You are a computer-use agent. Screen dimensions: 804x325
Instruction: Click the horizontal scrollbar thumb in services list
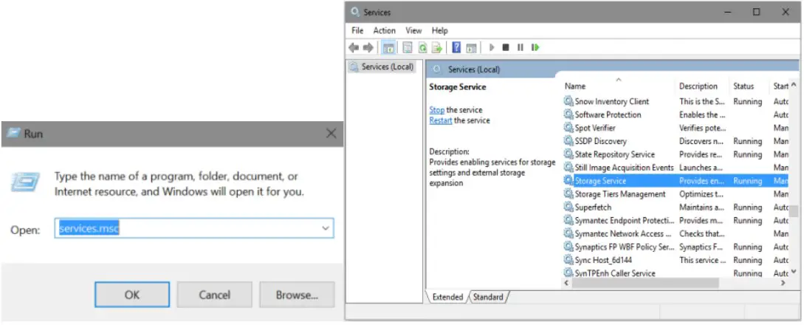[x=645, y=283]
